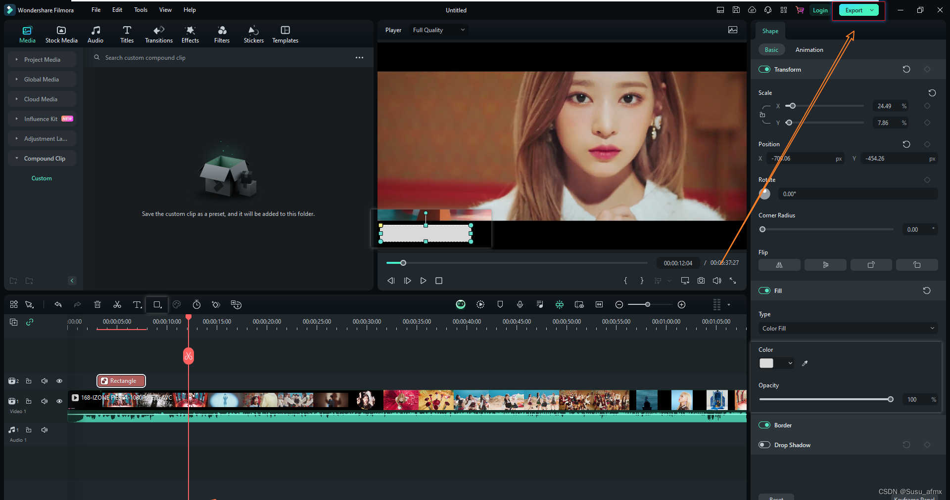Hide the Video 1 track eye icon
The image size is (950, 500).
pos(59,401)
